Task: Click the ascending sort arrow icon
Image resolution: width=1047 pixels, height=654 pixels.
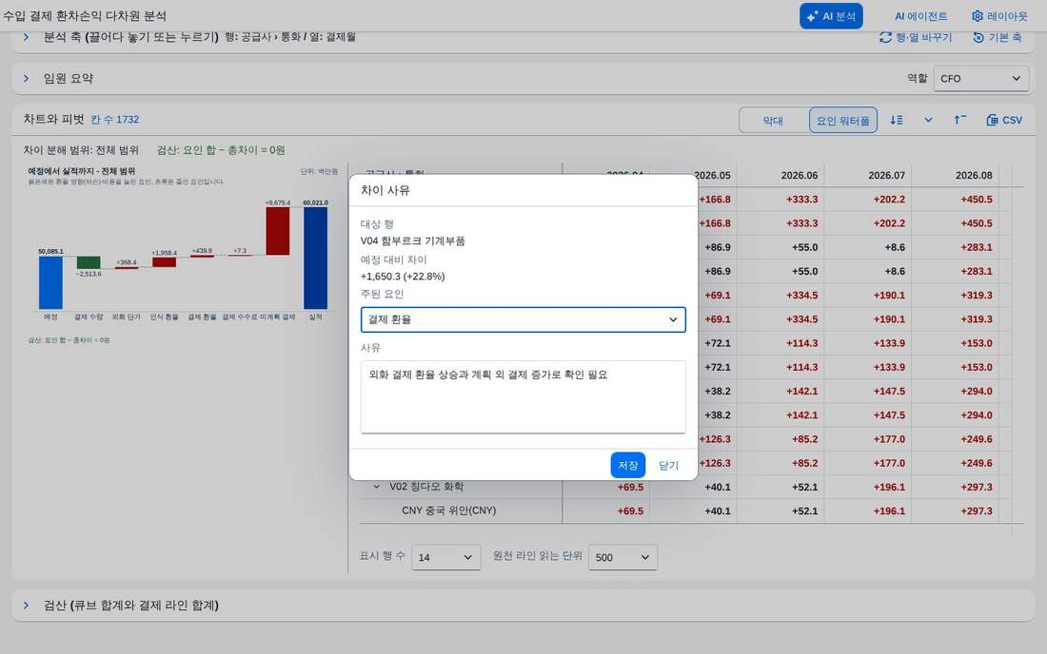Action: 959,120
